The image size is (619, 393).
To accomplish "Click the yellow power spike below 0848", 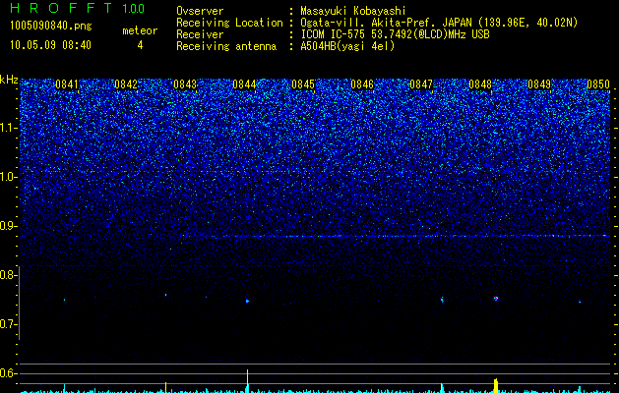I will 496,385.
